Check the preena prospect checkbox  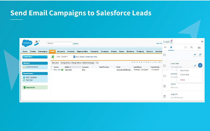(165, 76)
